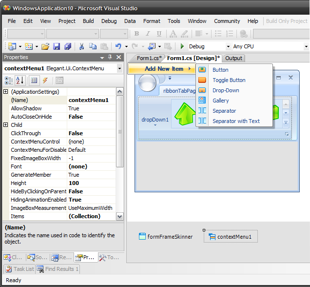
Task: Click the Copy toolbar icon
Action: click(x=93, y=46)
